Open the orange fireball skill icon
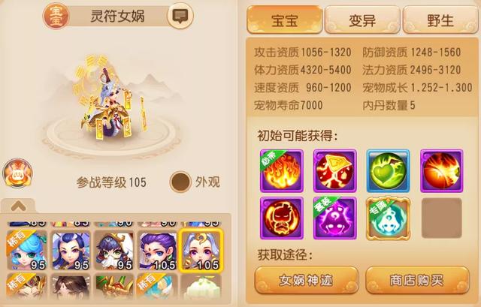 pyautogui.click(x=441, y=170)
